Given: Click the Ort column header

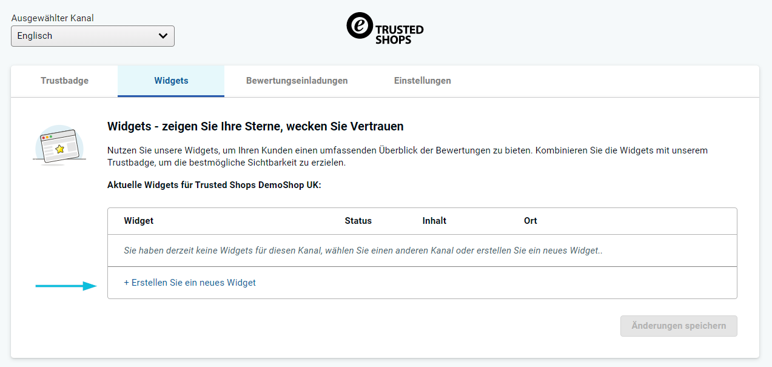Looking at the screenshot, I should (531, 221).
